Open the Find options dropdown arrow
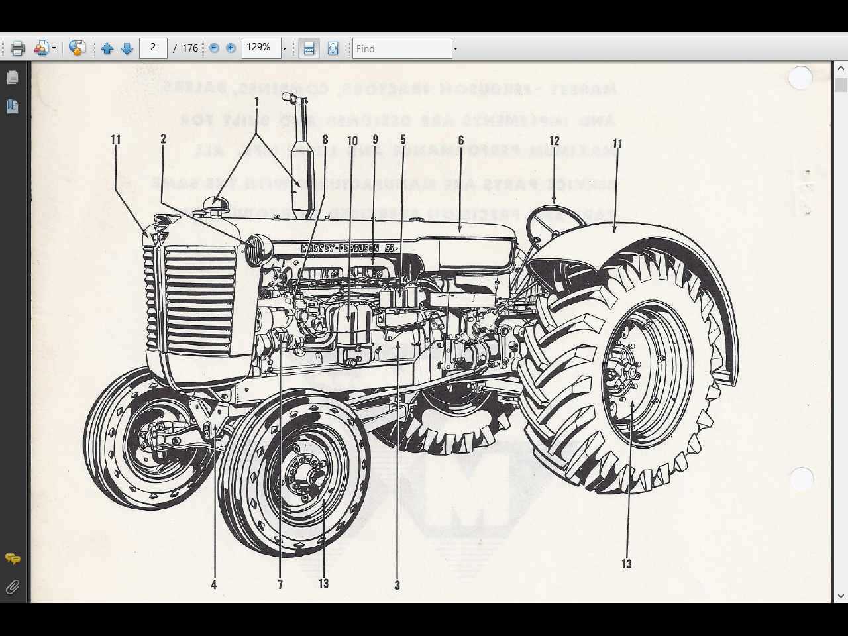This screenshot has height=636, width=848. click(x=455, y=48)
